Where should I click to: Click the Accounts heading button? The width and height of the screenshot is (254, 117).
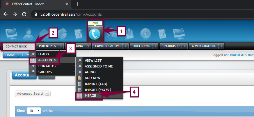click(x=25, y=75)
